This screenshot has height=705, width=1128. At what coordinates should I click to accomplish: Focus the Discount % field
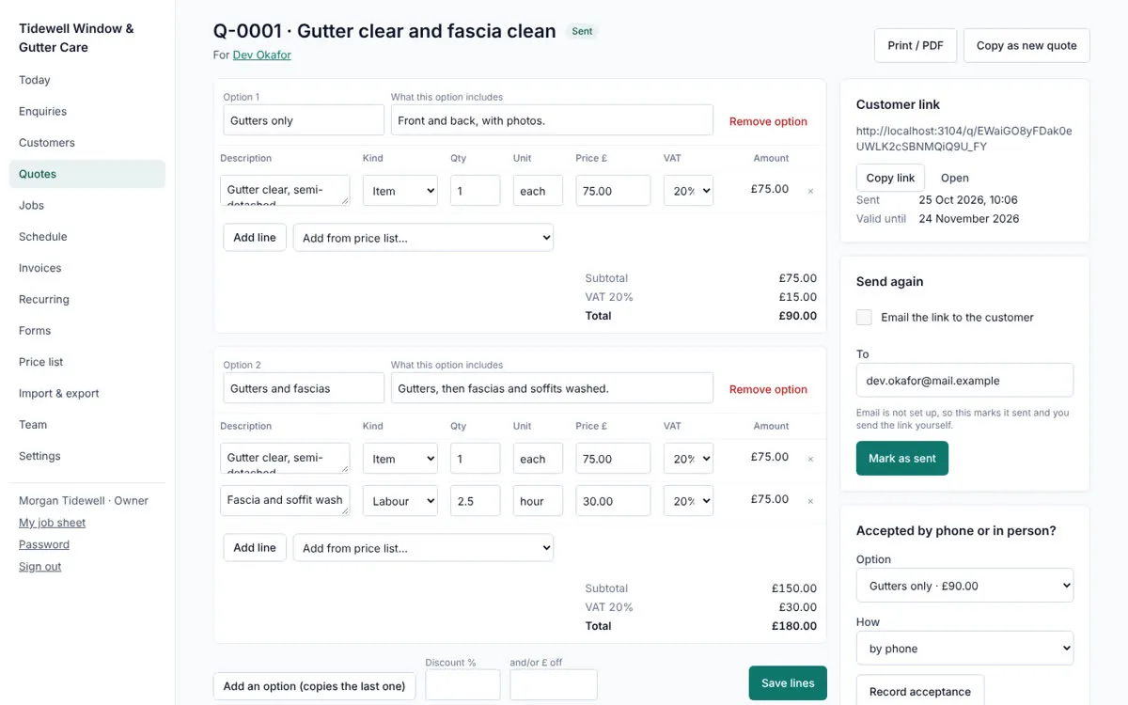coord(462,684)
